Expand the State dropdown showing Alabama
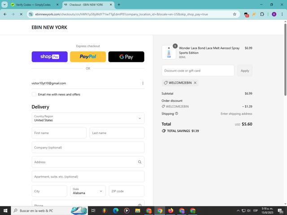Screen dimensions: 287x215 click(x=88, y=191)
